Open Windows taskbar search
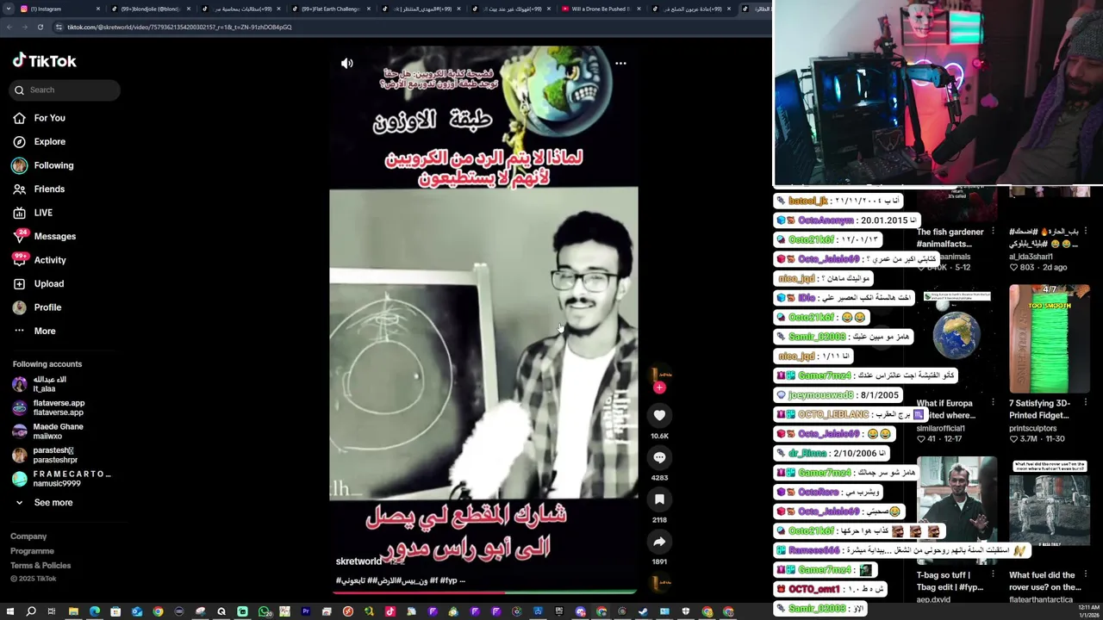The image size is (1103, 620). click(x=31, y=611)
